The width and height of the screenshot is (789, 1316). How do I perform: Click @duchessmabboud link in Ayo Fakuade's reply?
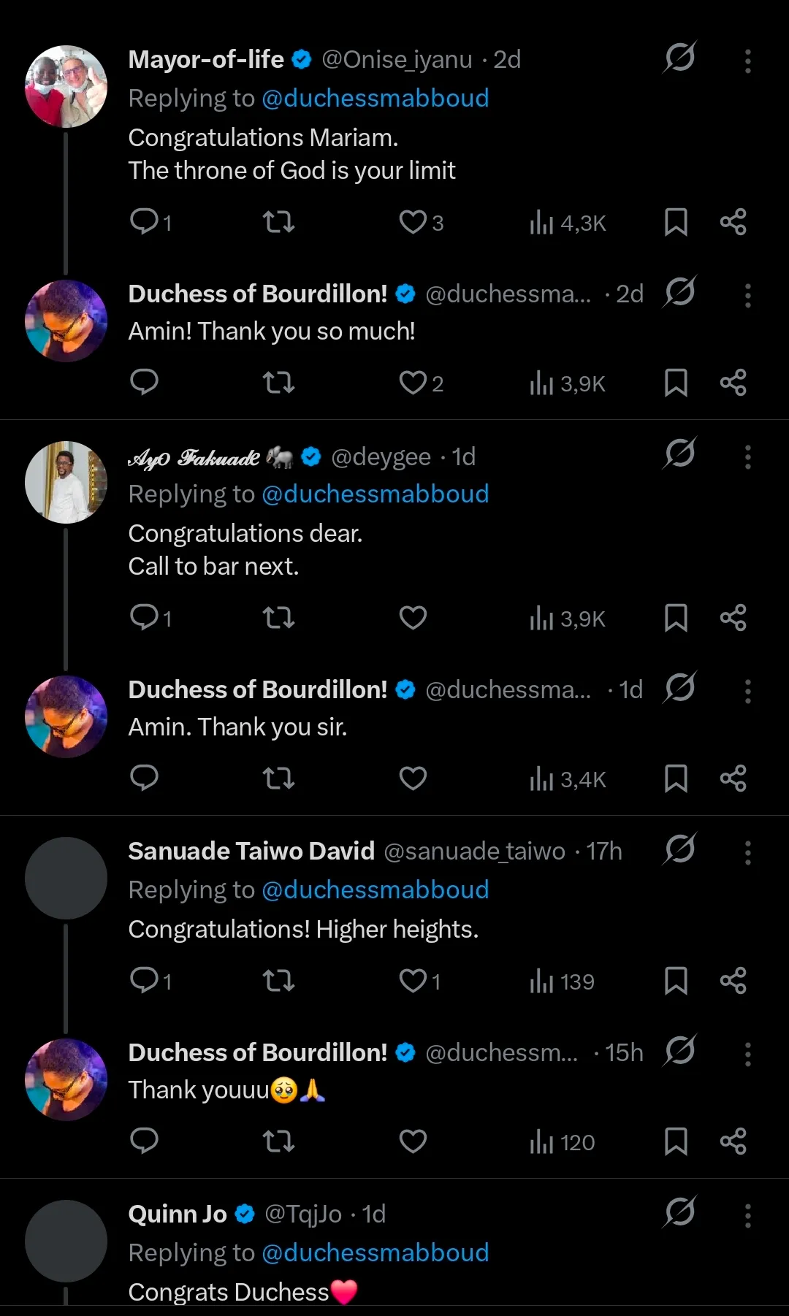click(375, 494)
